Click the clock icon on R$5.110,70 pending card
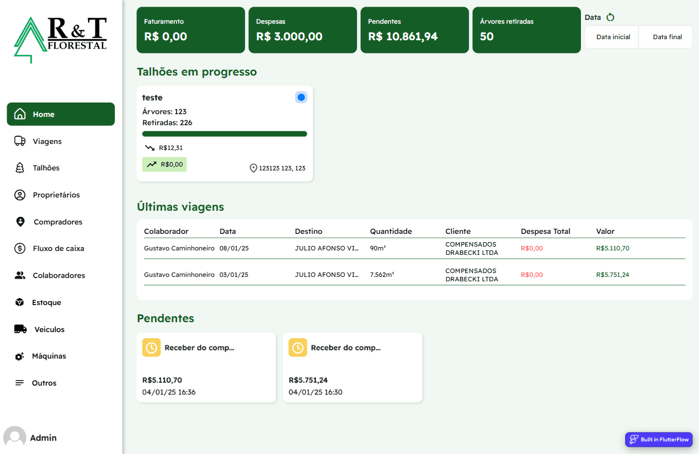The height and width of the screenshot is (454, 699). tap(151, 348)
